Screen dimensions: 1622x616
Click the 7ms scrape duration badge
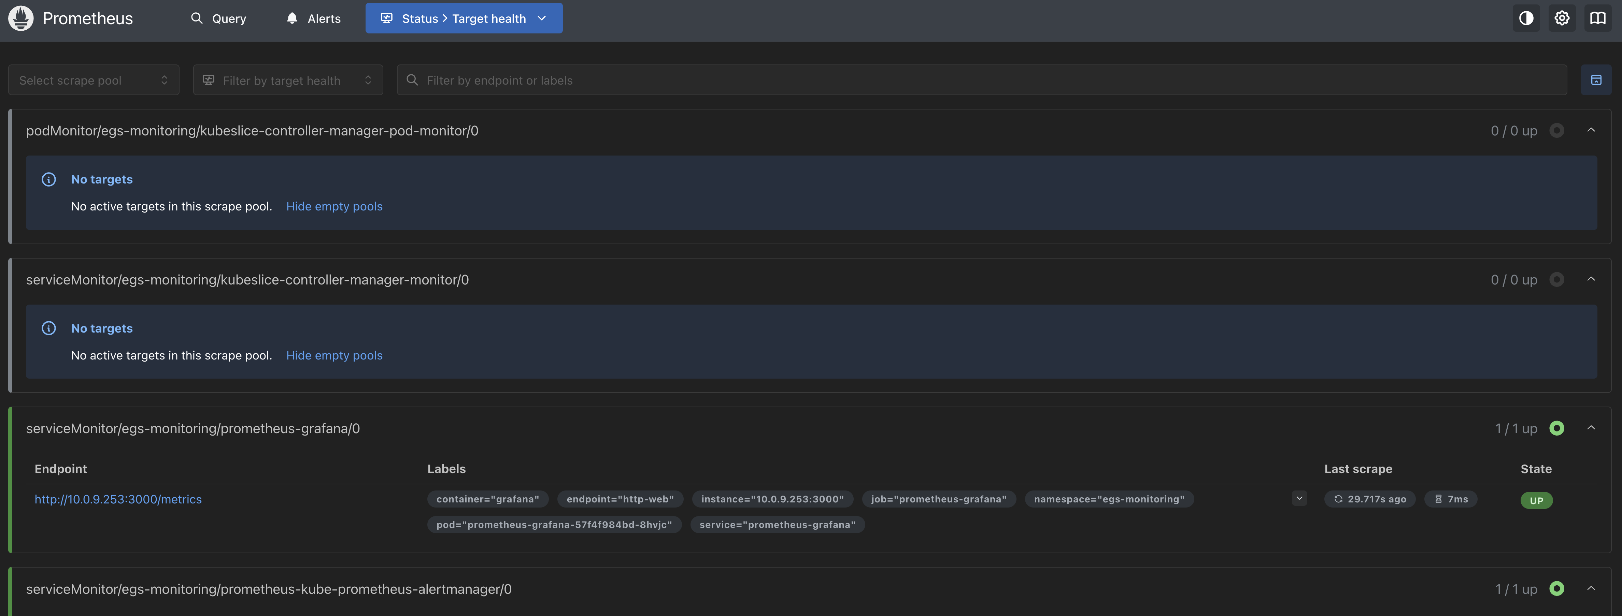pyautogui.click(x=1451, y=499)
